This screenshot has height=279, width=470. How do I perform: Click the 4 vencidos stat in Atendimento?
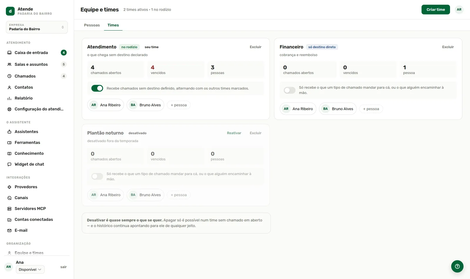(176, 70)
